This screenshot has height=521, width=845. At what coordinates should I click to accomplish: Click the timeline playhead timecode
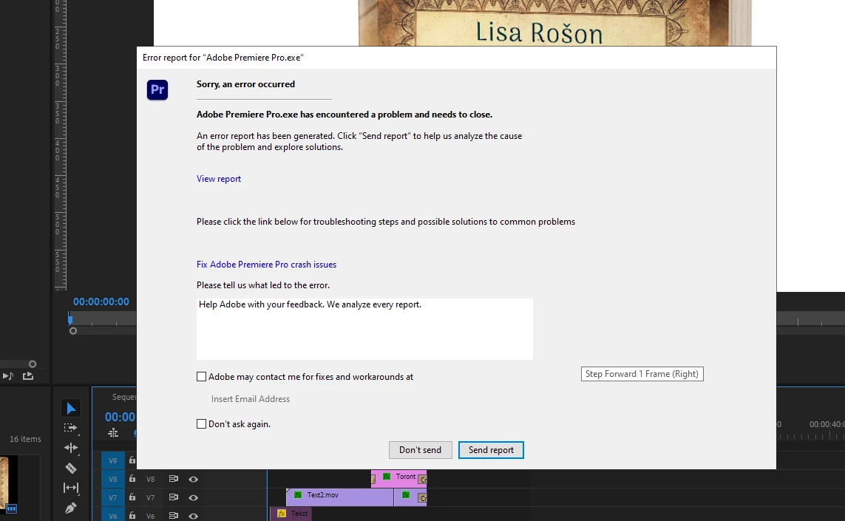121,417
